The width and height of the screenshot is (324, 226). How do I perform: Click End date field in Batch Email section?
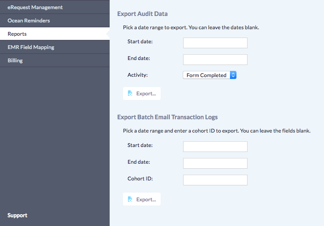[215, 163]
